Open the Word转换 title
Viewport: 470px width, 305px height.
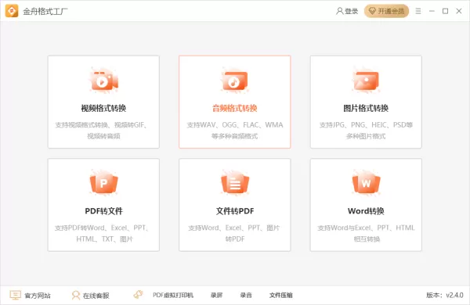point(366,211)
